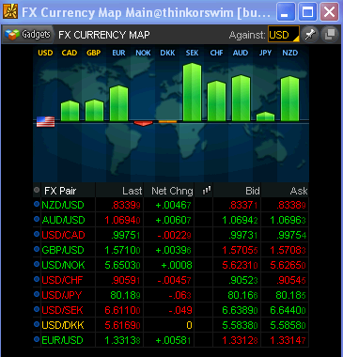The image size is (343, 357).
Task: Click the GBP green bar
Action: click(x=94, y=110)
